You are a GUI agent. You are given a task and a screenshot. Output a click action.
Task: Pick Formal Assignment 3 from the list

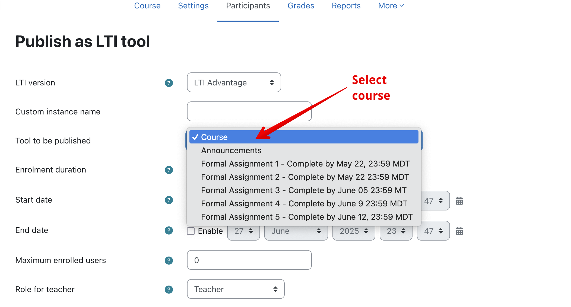303,190
